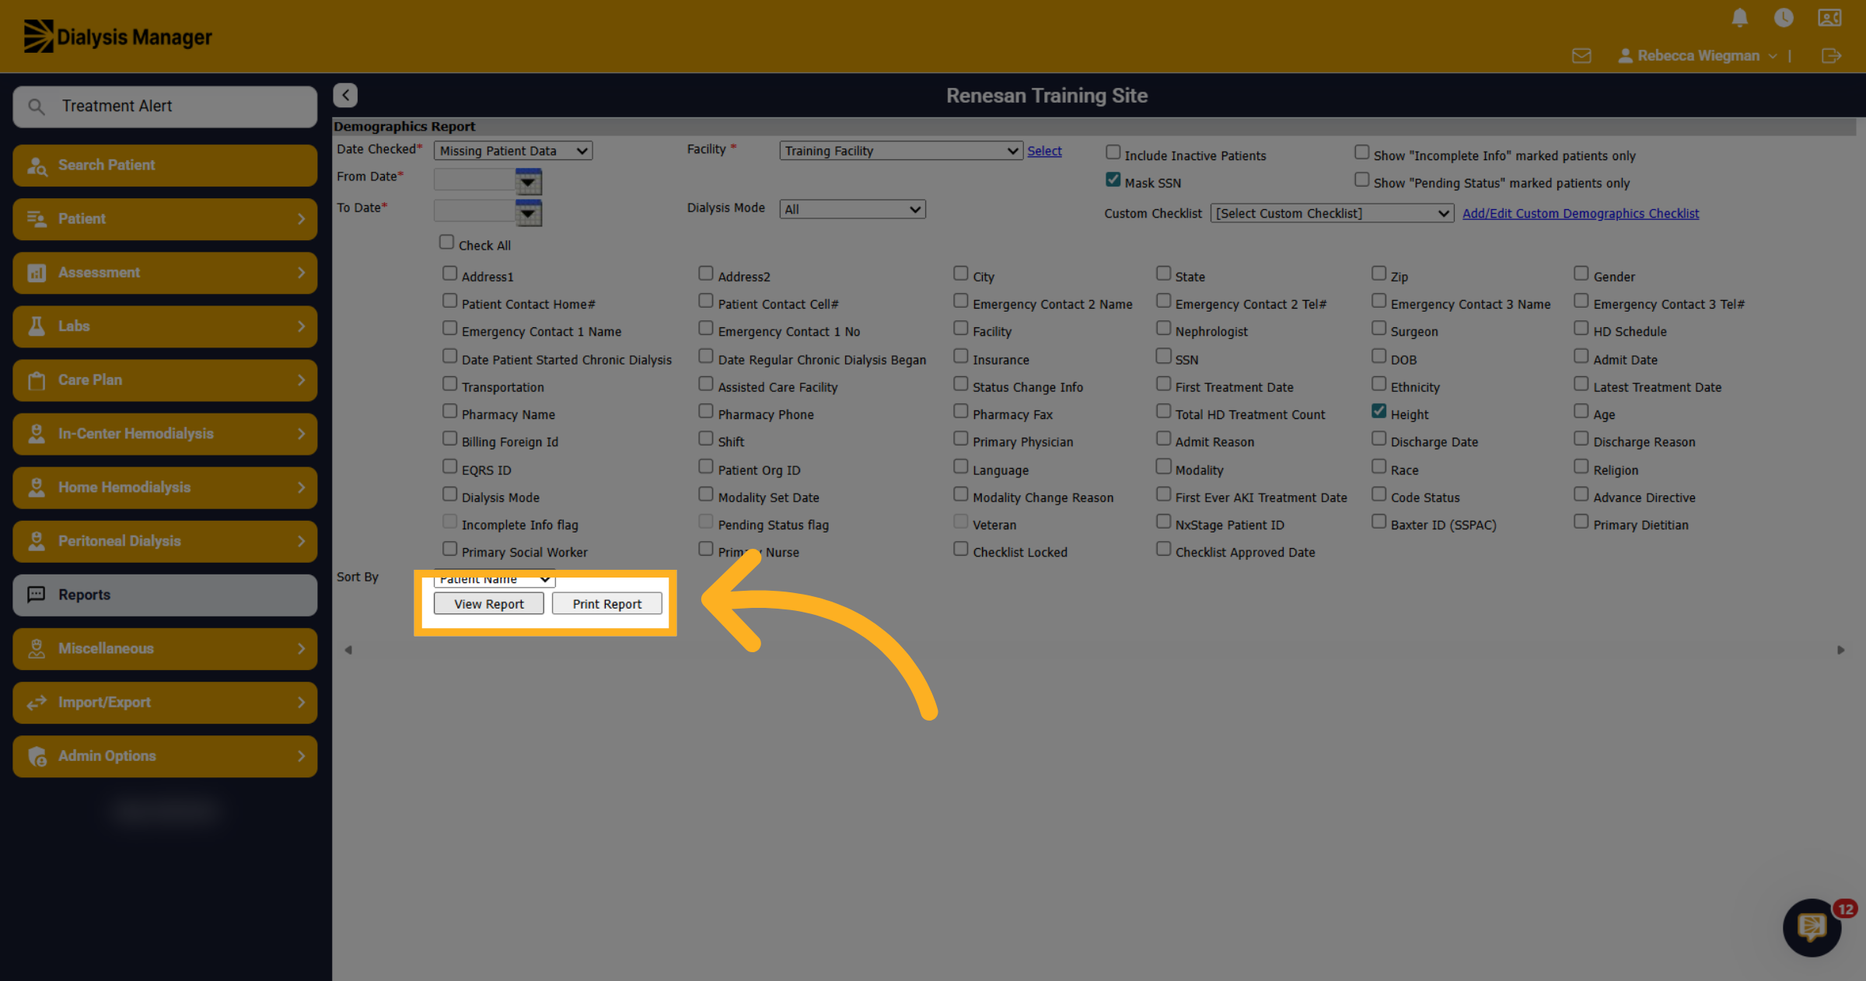Tick the Primary Dietitian checkbox

pos(1581,522)
